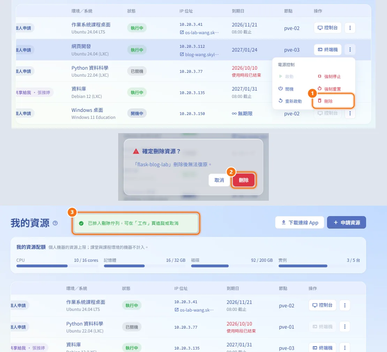Click the red warning triangle in delete dialog

(136, 151)
